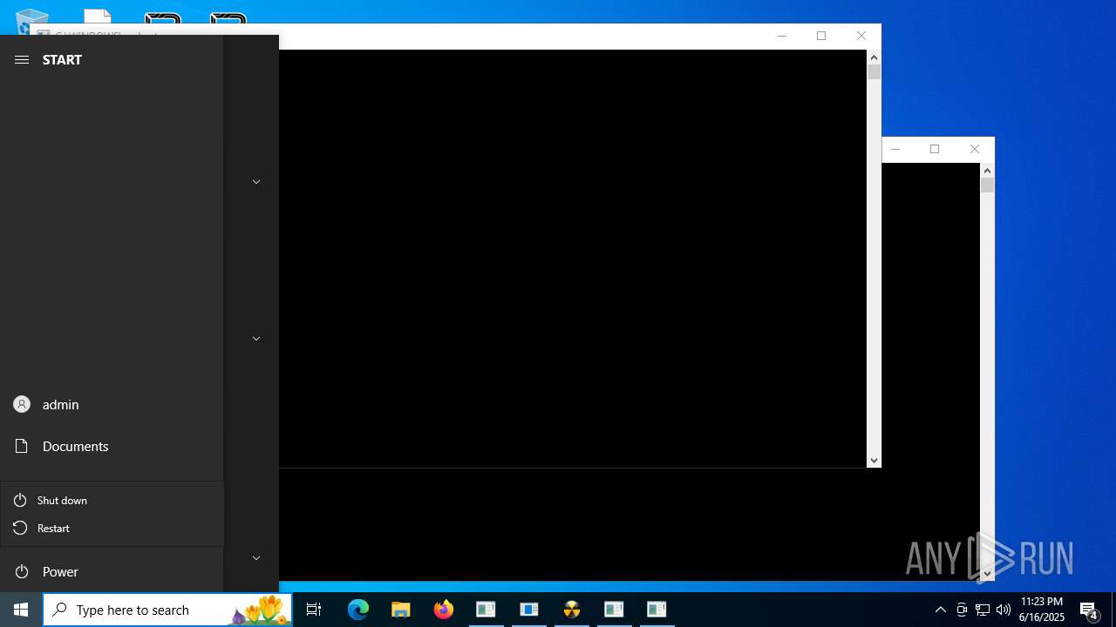This screenshot has width=1116, height=627.
Task: Open the network status tray icon
Action: click(x=983, y=610)
